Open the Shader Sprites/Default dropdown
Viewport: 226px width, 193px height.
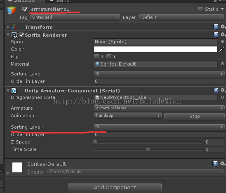coord(136,172)
